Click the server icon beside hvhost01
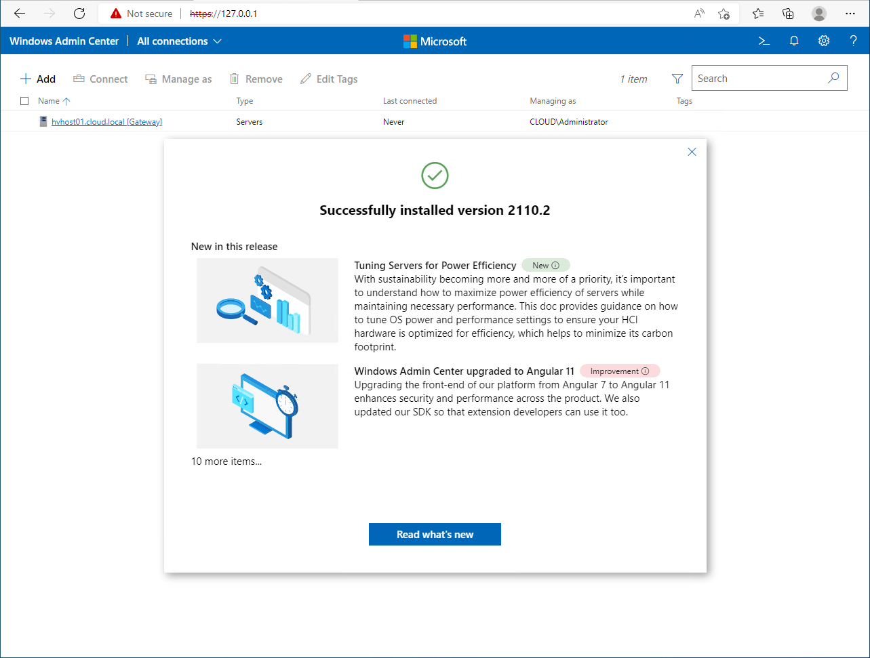870x658 pixels. tap(43, 122)
